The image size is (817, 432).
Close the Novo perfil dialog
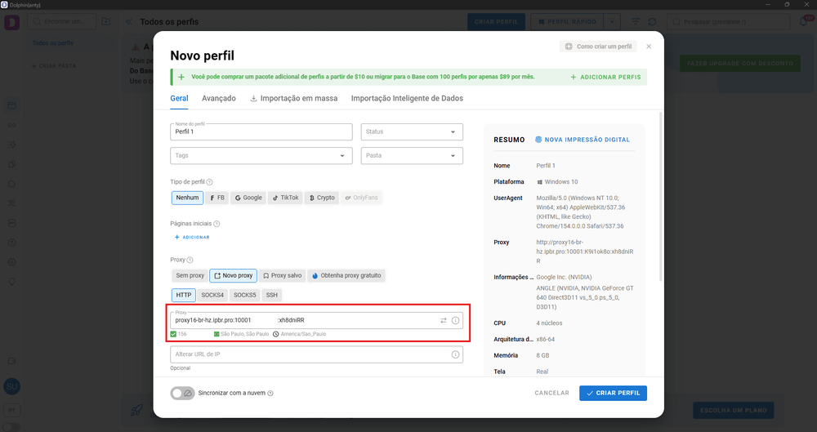[x=649, y=47]
